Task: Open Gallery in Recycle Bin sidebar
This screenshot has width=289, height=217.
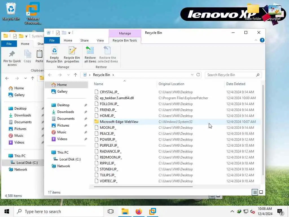Action: 62,92
